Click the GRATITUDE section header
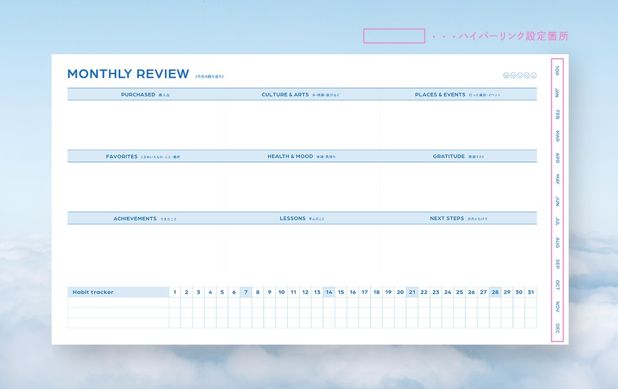The height and width of the screenshot is (389, 618). tap(458, 156)
